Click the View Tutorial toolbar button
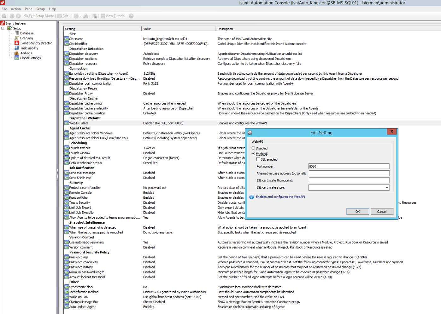Image resolution: width=441 pixels, height=314 pixels. point(113,16)
